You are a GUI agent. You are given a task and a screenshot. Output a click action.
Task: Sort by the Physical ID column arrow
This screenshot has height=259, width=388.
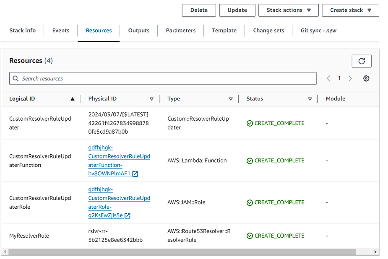[151, 99]
